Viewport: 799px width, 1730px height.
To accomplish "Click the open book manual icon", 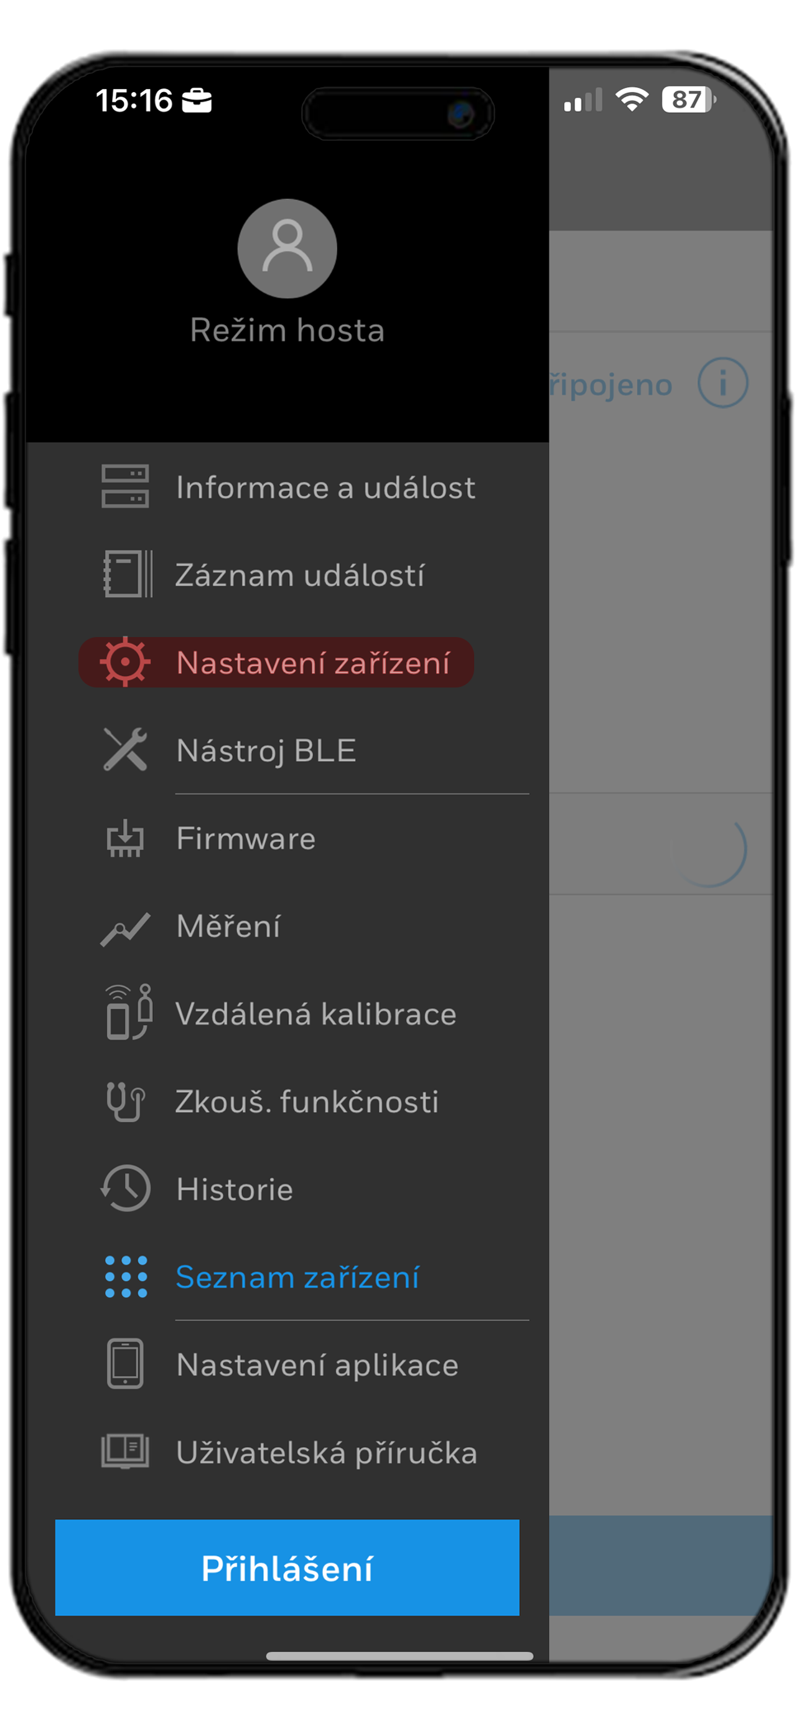I will point(126,1451).
